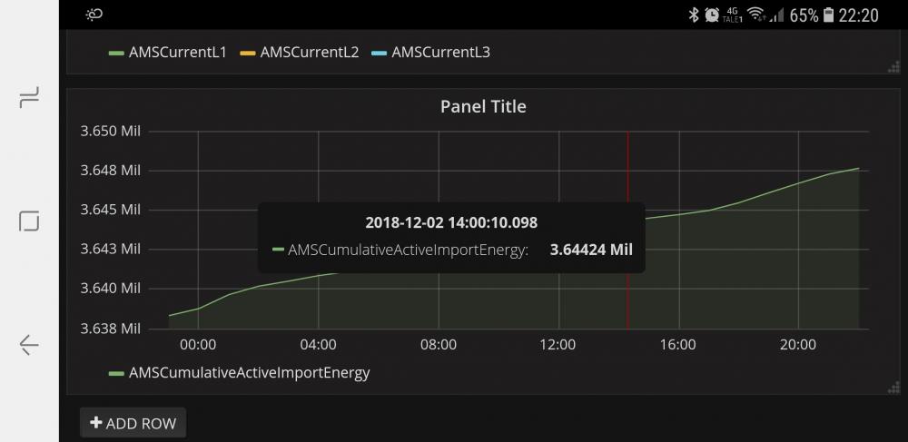This screenshot has width=908, height=442.
Task: Click the resize handle of the current panel
Action: [x=893, y=66]
